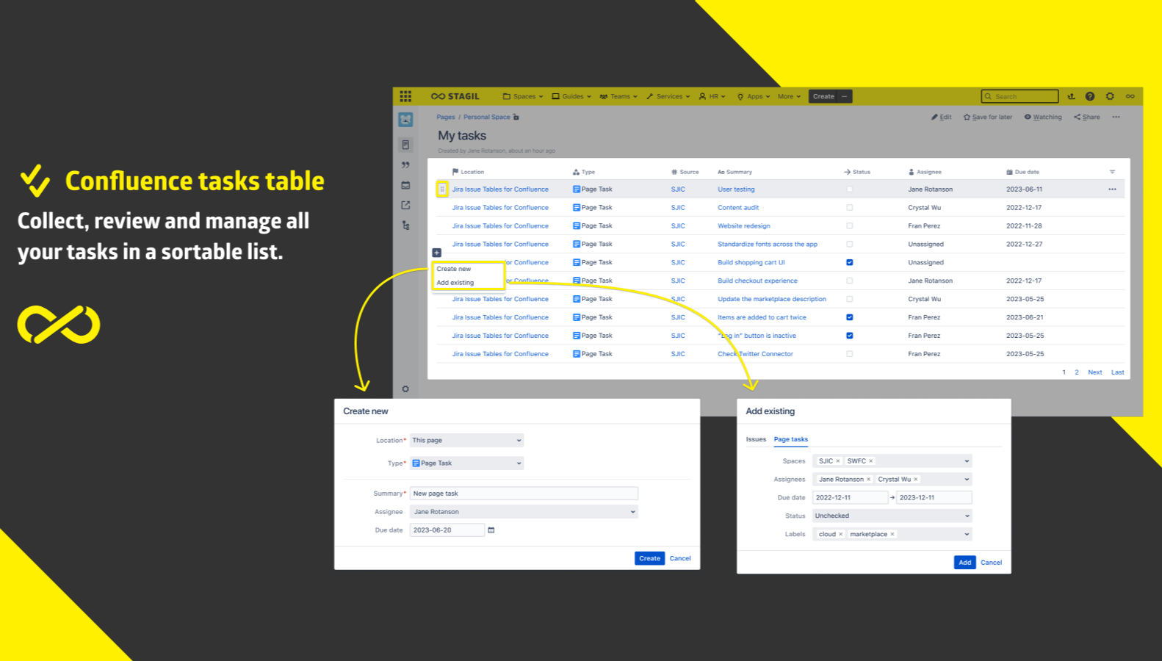Click the table filter icon in header row
The height and width of the screenshot is (661, 1162).
tap(1112, 172)
